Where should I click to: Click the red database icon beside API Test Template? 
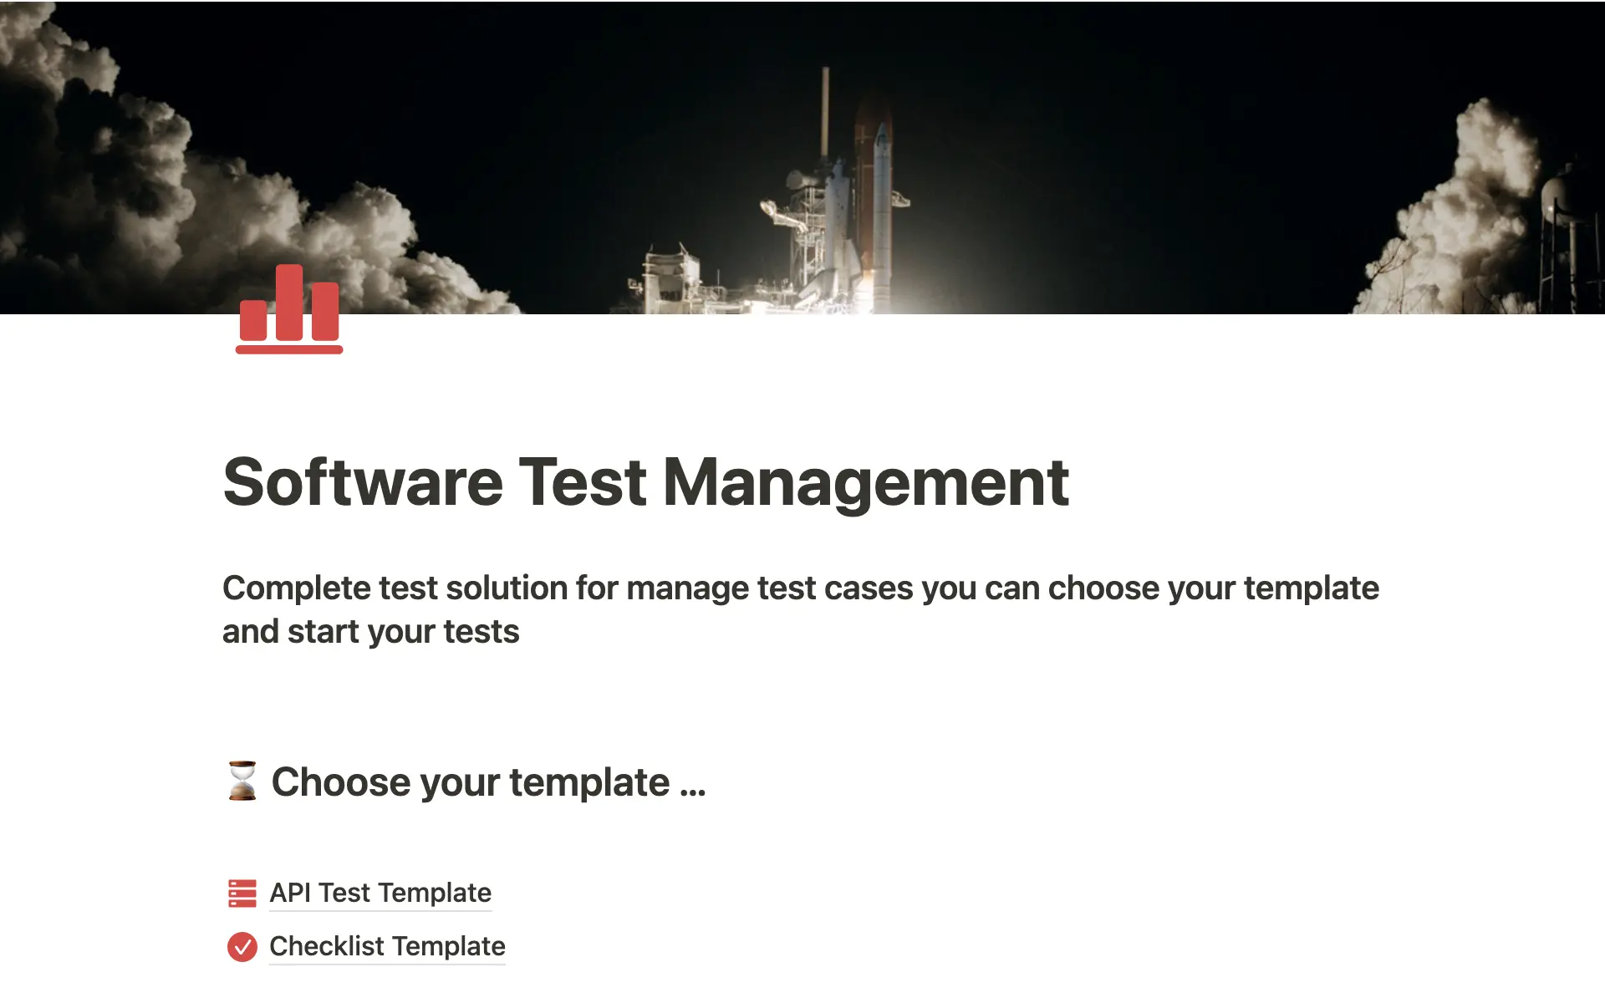[x=242, y=893]
